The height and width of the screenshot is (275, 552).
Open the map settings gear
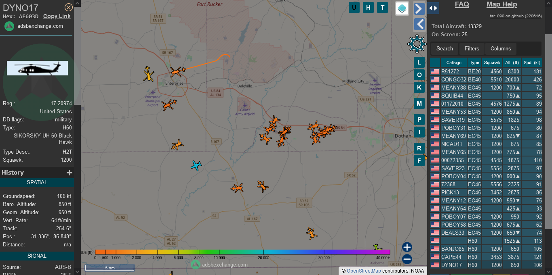417,44
